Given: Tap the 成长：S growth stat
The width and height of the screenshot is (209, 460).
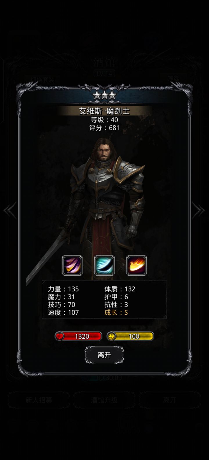Looking at the screenshot, I should tap(116, 313).
